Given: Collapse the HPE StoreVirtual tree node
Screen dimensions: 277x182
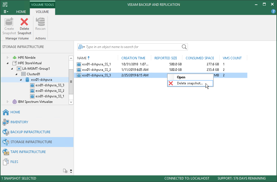Looking at the screenshot, I should pyautogui.click(x=7, y=63).
